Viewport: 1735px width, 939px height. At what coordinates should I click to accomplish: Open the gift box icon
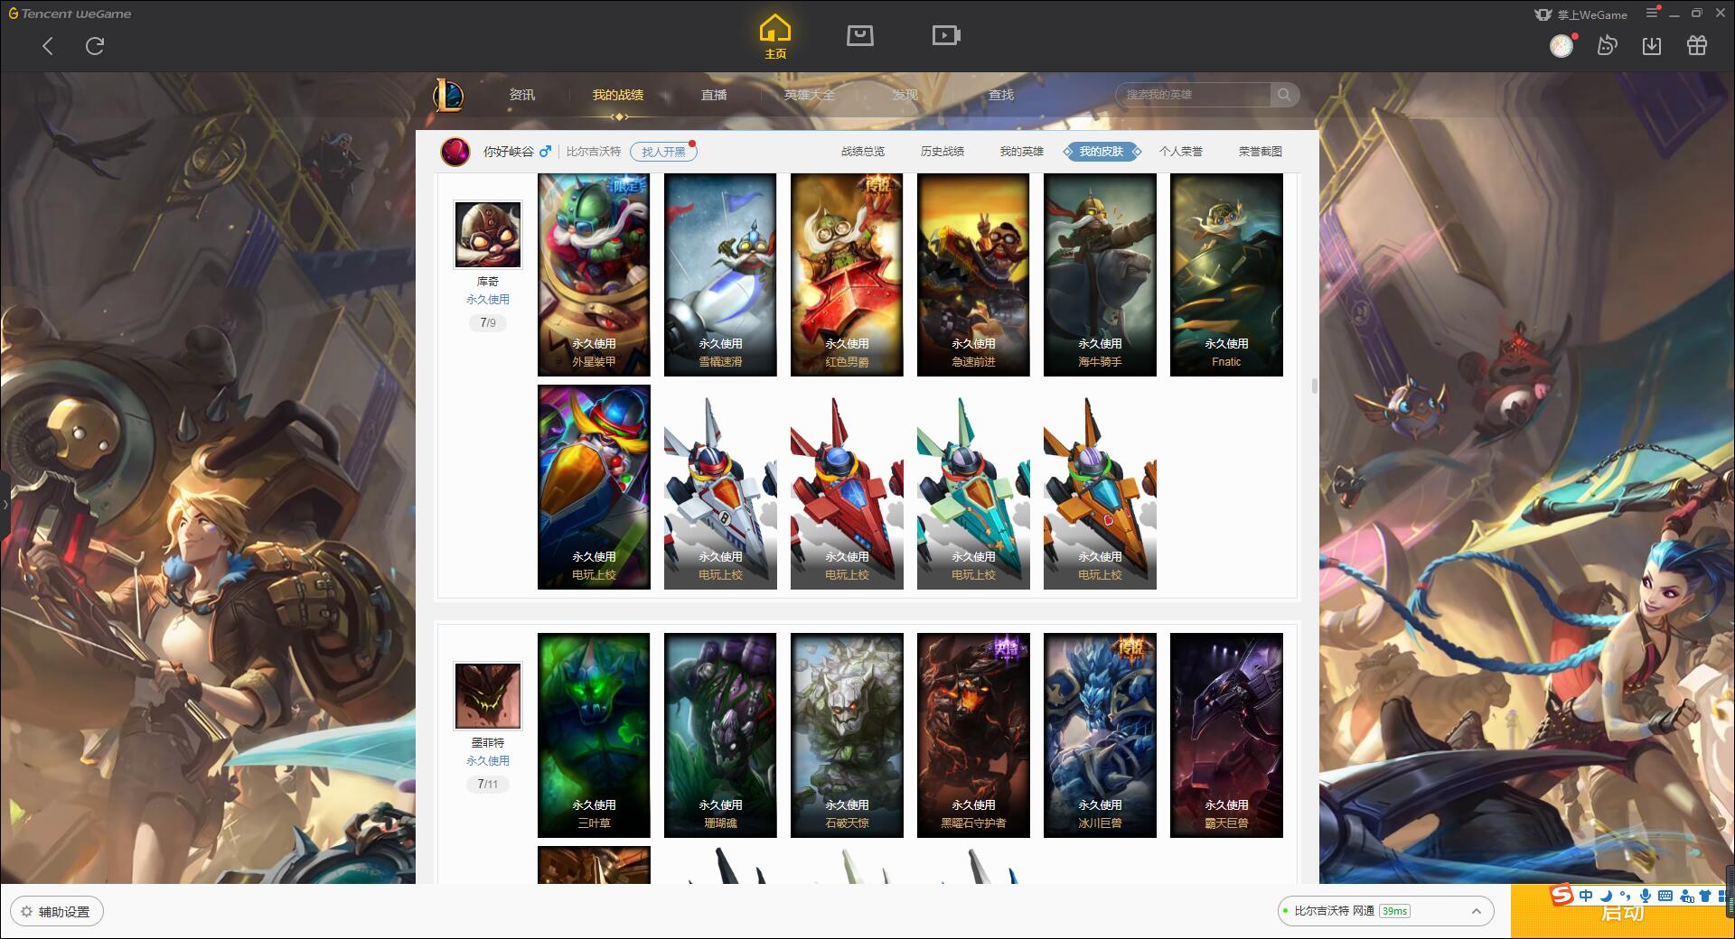tap(1697, 45)
